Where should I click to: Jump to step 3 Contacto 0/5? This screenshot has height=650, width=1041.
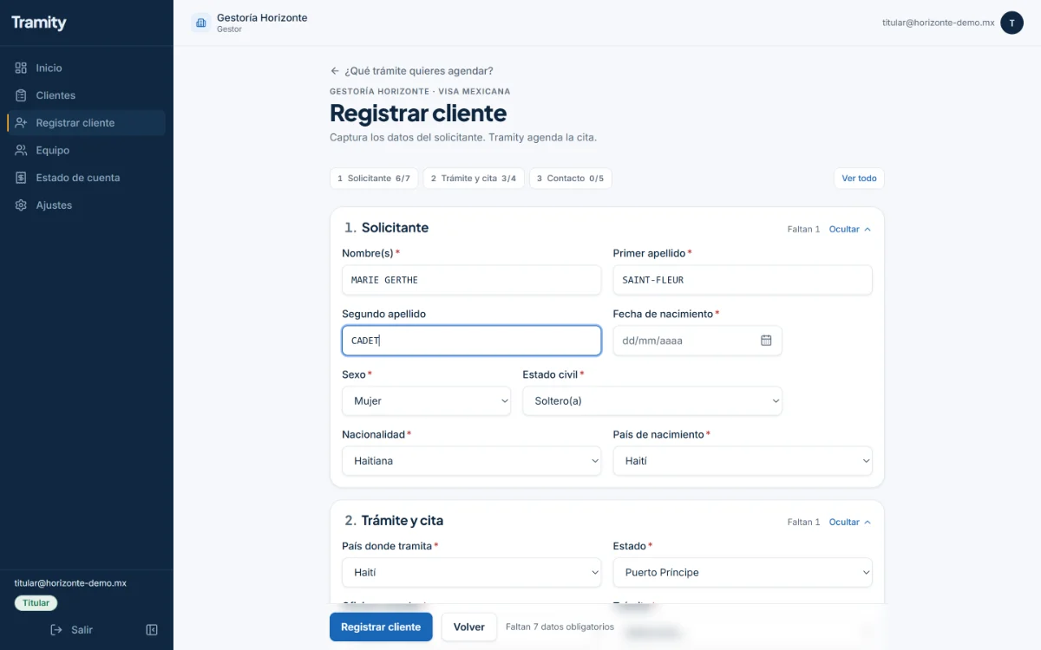(x=571, y=179)
